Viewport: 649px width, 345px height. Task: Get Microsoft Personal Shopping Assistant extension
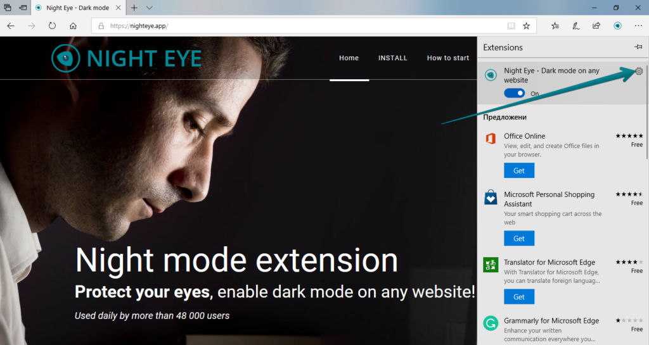click(x=519, y=239)
